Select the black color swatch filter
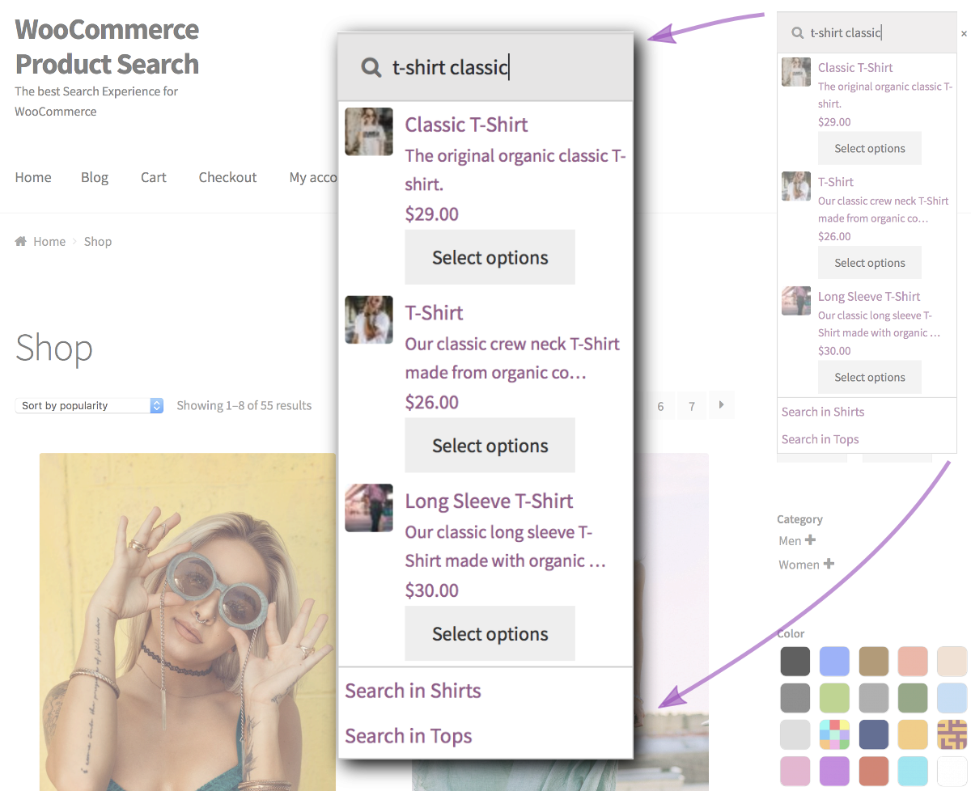The height and width of the screenshot is (791, 971). coord(795,661)
